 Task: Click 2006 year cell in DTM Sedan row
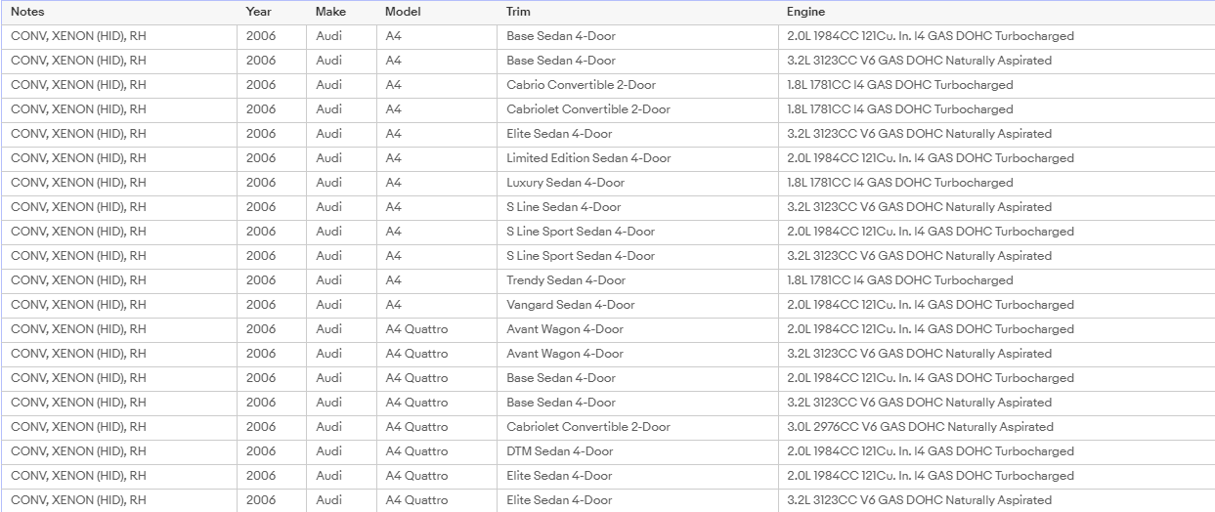271,451
